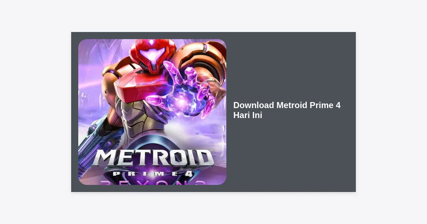Viewport: 427px width, 224px height.
Task: Click the METROID logo on the cover
Action: [x=152, y=159]
